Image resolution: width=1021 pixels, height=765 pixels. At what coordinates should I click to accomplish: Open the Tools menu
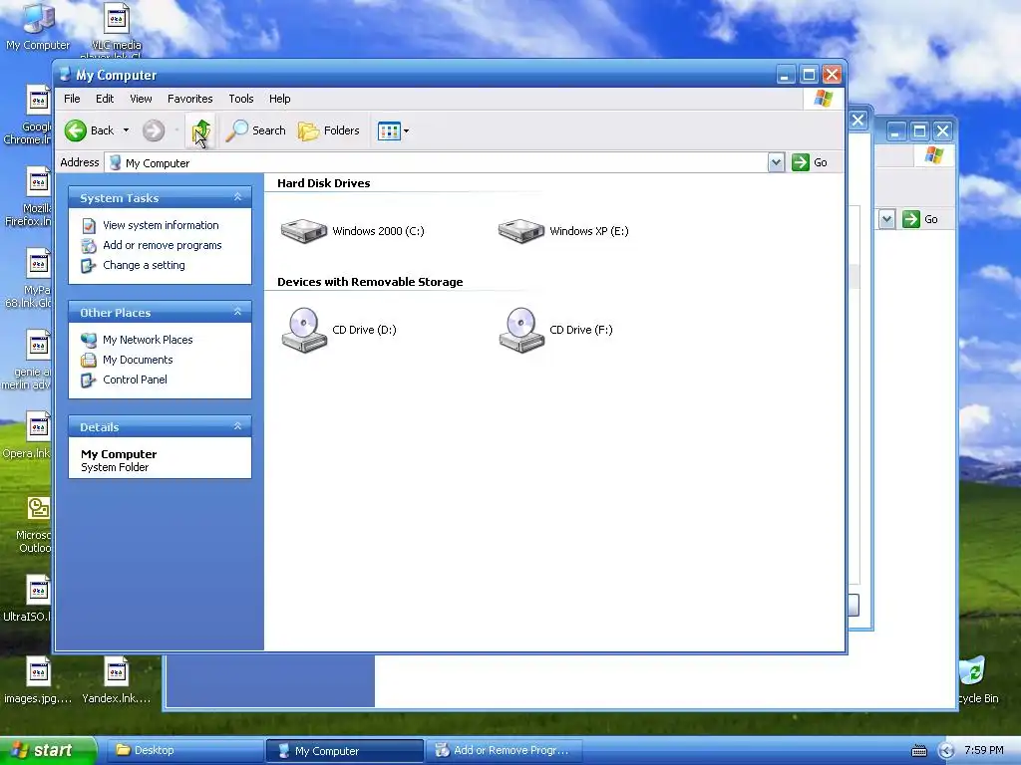click(x=241, y=99)
